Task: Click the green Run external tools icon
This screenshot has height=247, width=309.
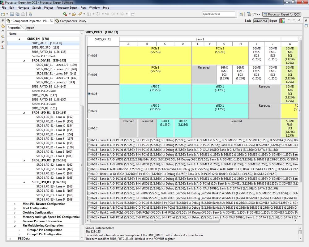Action: 65,14
